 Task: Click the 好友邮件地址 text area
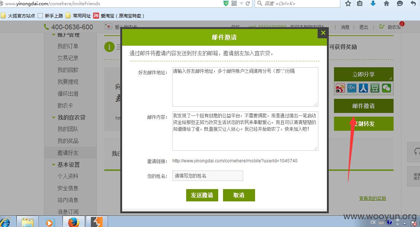pyautogui.click(x=245, y=87)
